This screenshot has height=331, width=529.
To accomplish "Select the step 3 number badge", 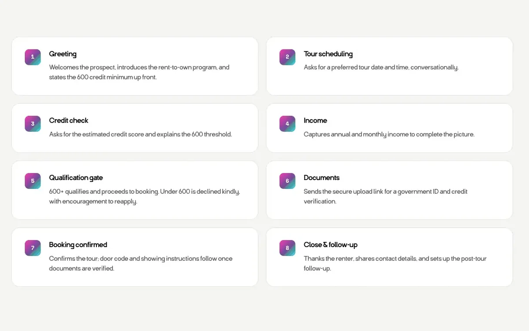I will pyautogui.click(x=33, y=124).
